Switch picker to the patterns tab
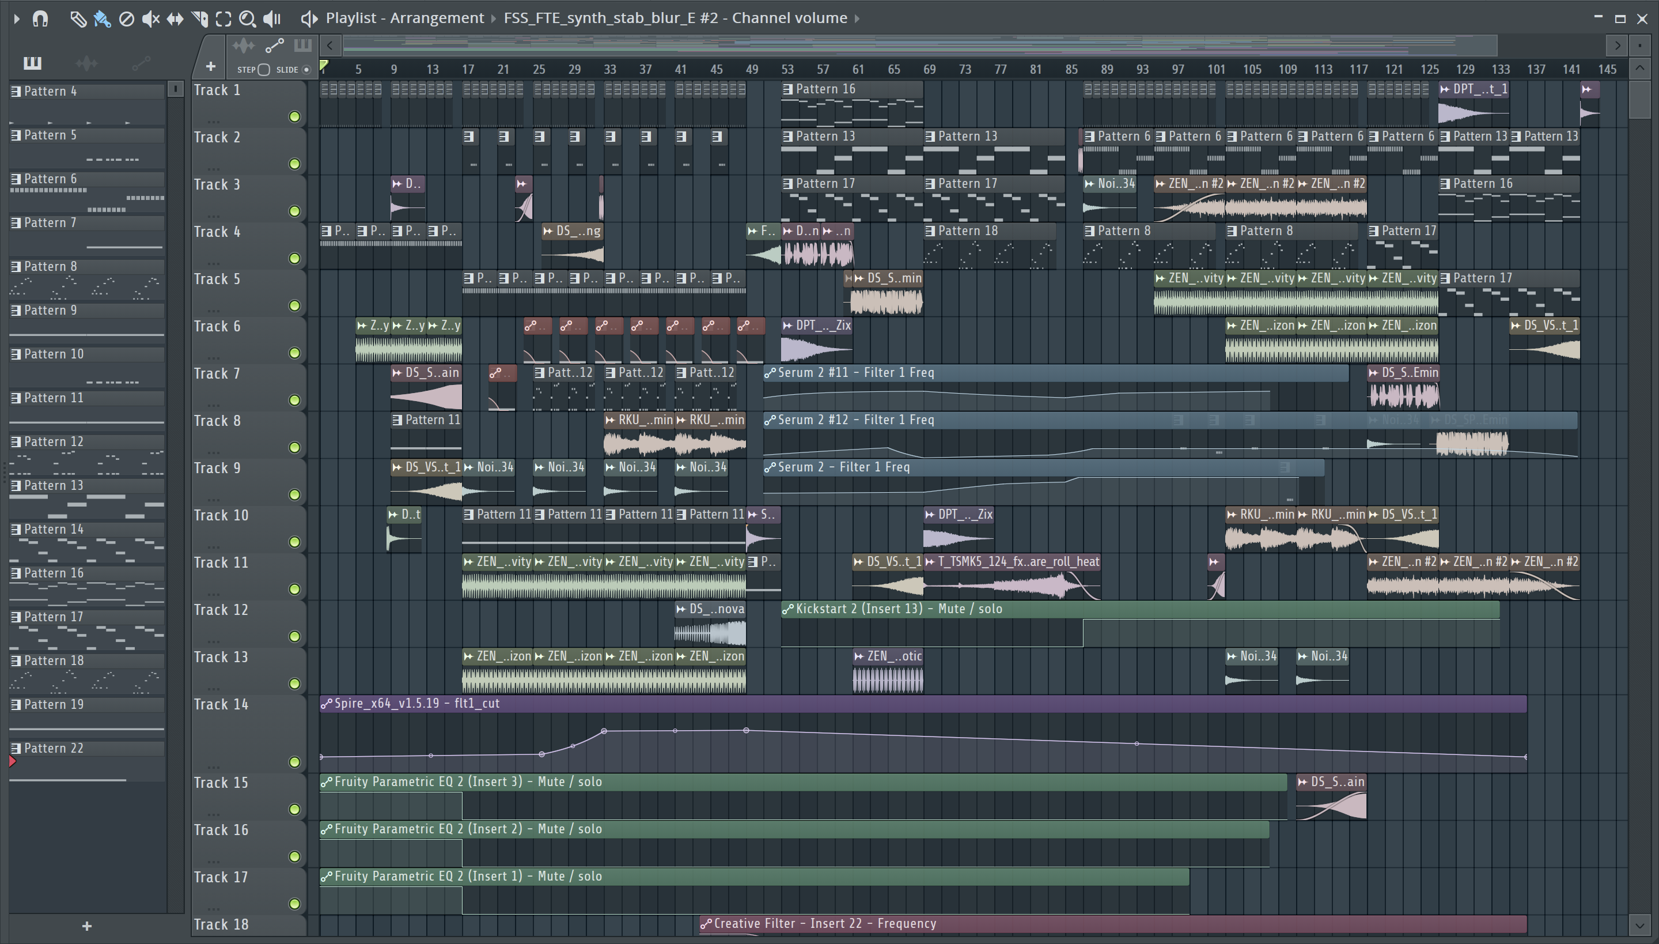 (32, 63)
